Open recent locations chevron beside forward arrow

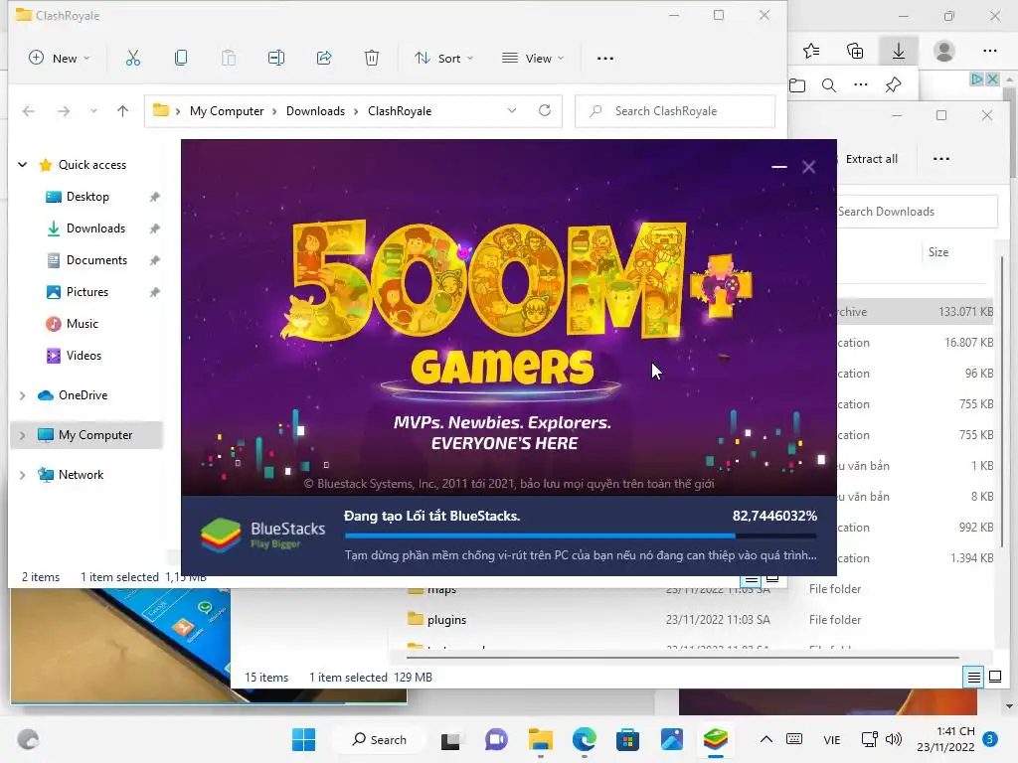(93, 111)
